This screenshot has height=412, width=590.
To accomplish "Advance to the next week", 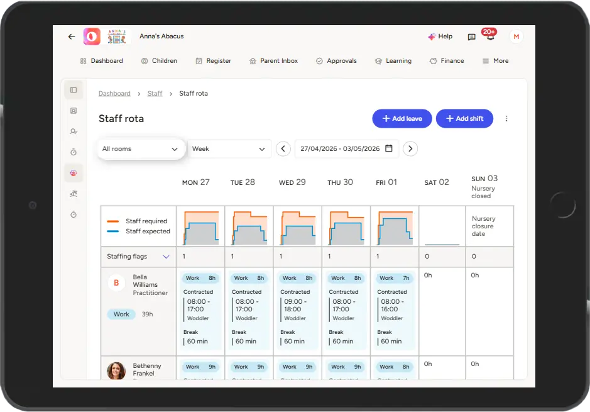I will click(x=410, y=149).
